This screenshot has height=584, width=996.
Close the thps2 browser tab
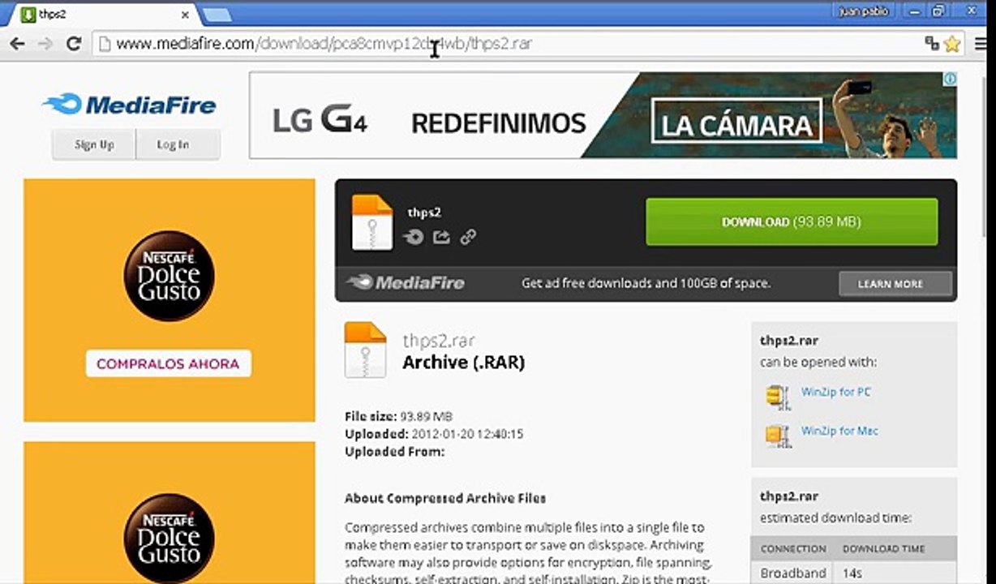[185, 15]
